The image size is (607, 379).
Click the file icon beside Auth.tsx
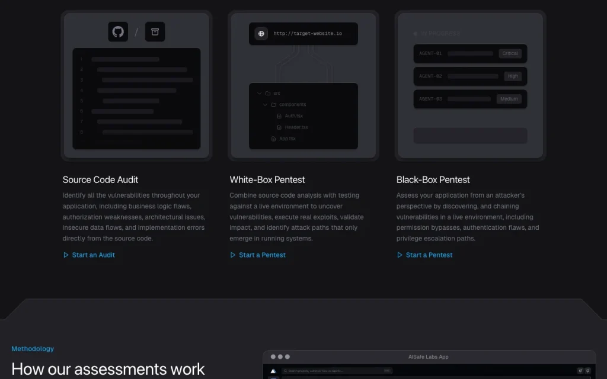click(x=279, y=116)
